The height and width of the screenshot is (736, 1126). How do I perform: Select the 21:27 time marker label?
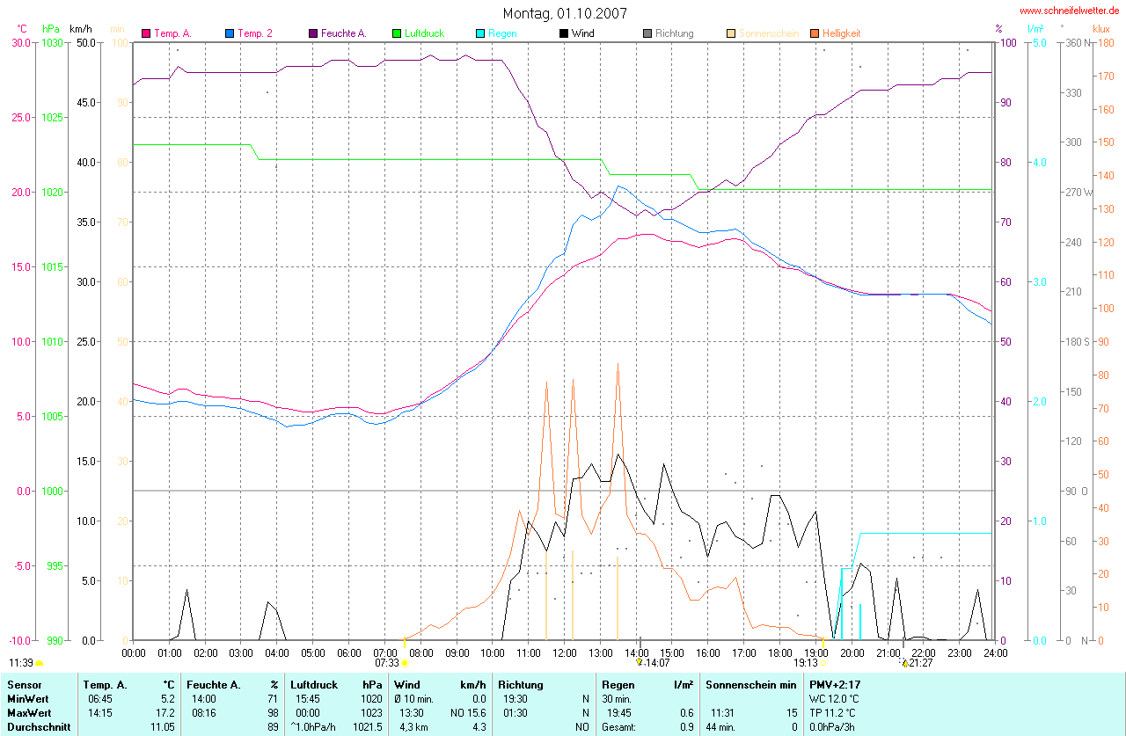pos(921,663)
